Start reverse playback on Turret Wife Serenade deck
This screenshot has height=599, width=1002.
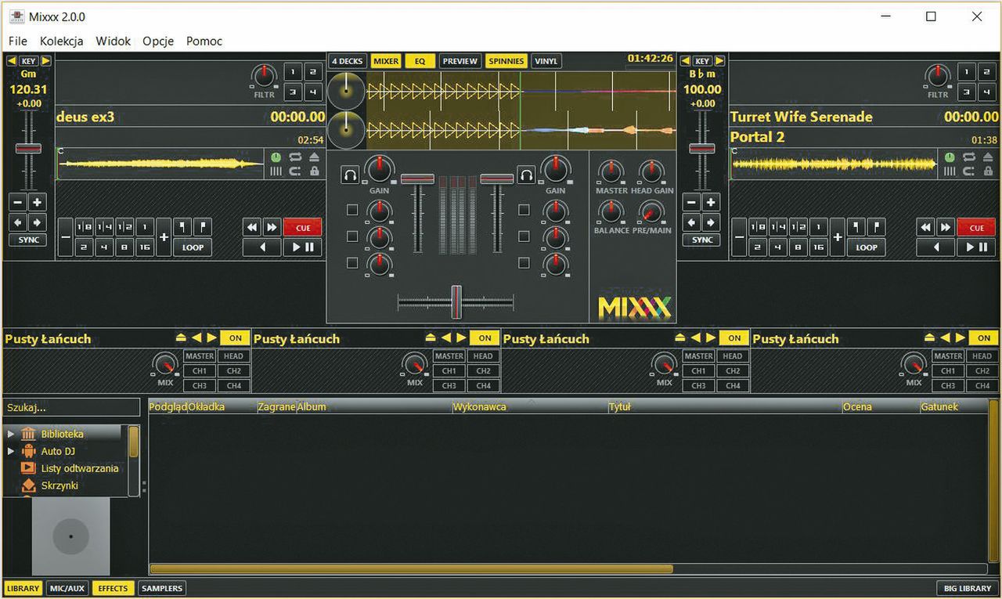pos(935,247)
